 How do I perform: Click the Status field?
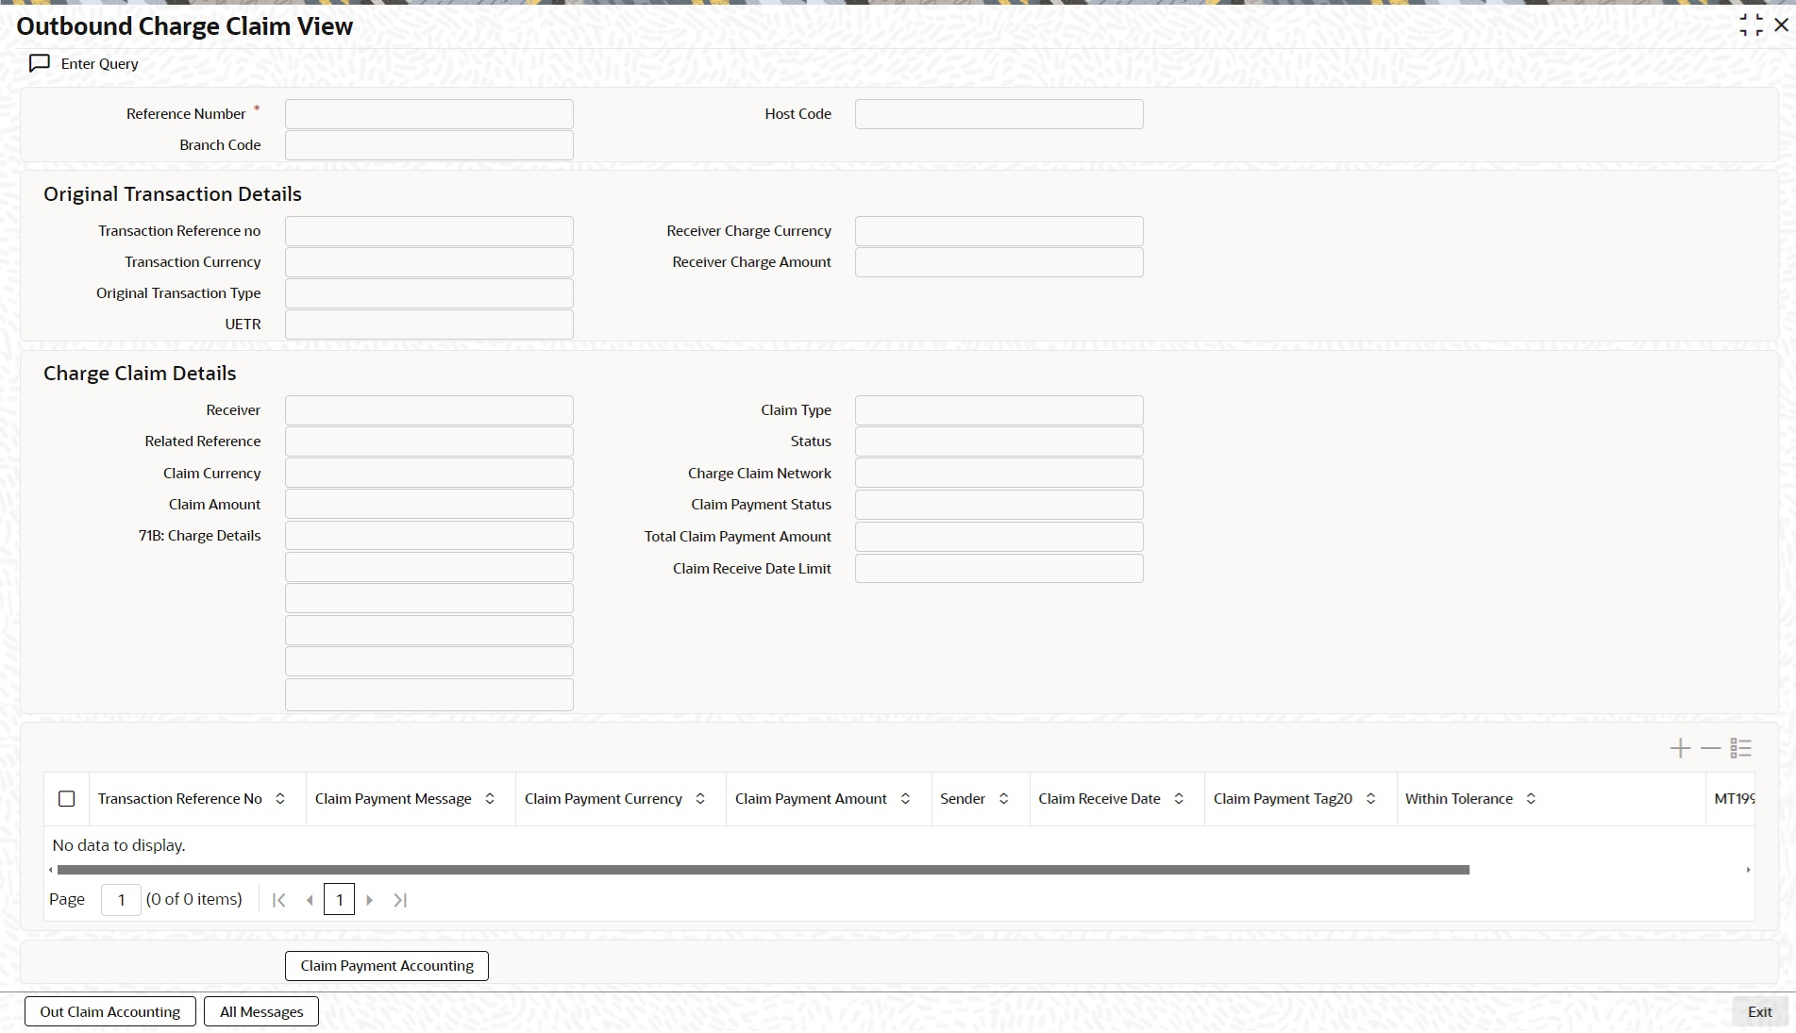(999, 442)
